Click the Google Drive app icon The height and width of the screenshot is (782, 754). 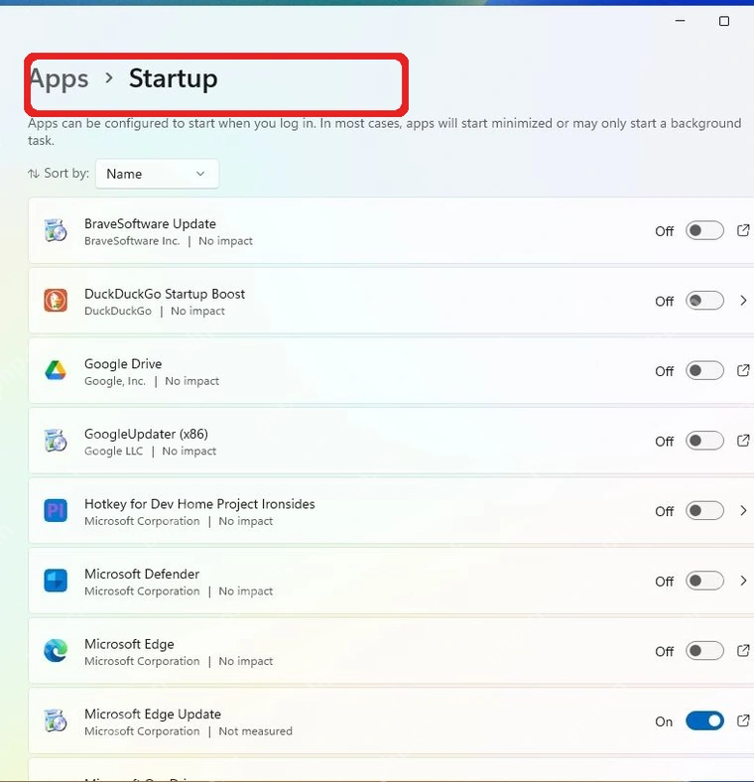click(x=56, y=370)
